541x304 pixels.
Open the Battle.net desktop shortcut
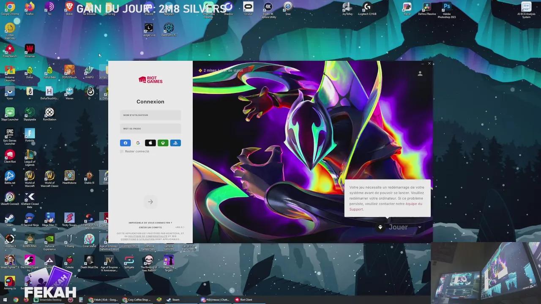coord(10,177)
